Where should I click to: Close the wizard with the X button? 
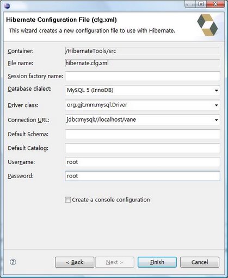coord(215,4)
